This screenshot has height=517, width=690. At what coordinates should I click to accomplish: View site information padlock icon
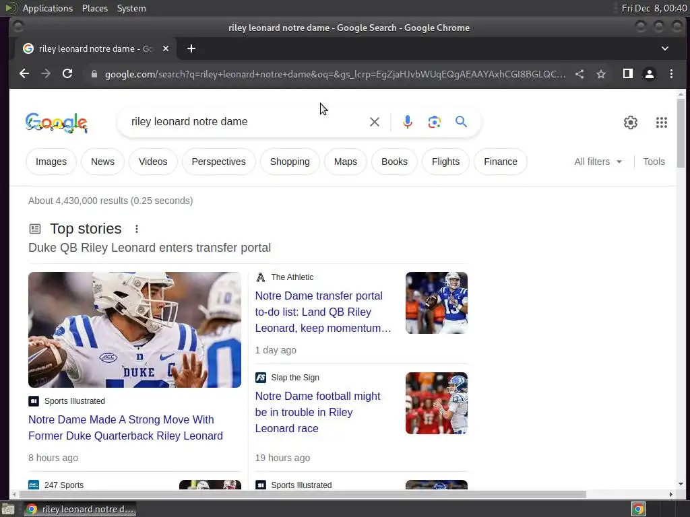94,74
